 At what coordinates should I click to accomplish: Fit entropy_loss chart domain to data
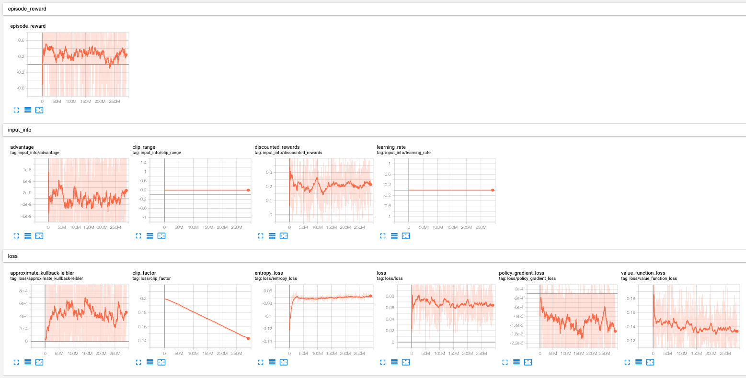[x=284, y=362]
